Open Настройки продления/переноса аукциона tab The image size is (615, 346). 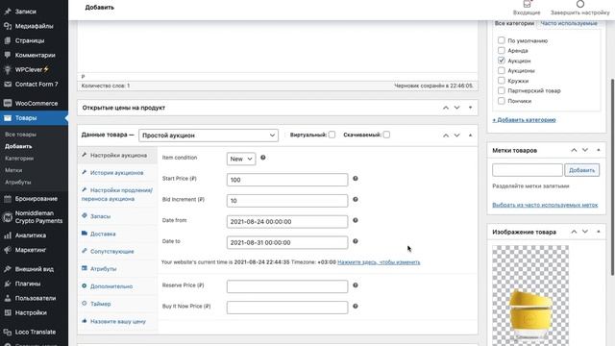pyautogui.click(x=117, y=194)
